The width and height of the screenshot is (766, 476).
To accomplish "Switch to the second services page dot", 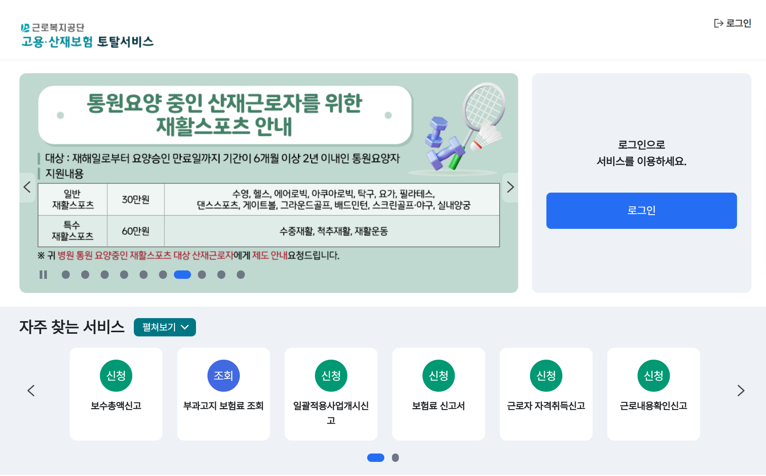I will (396, 458).
